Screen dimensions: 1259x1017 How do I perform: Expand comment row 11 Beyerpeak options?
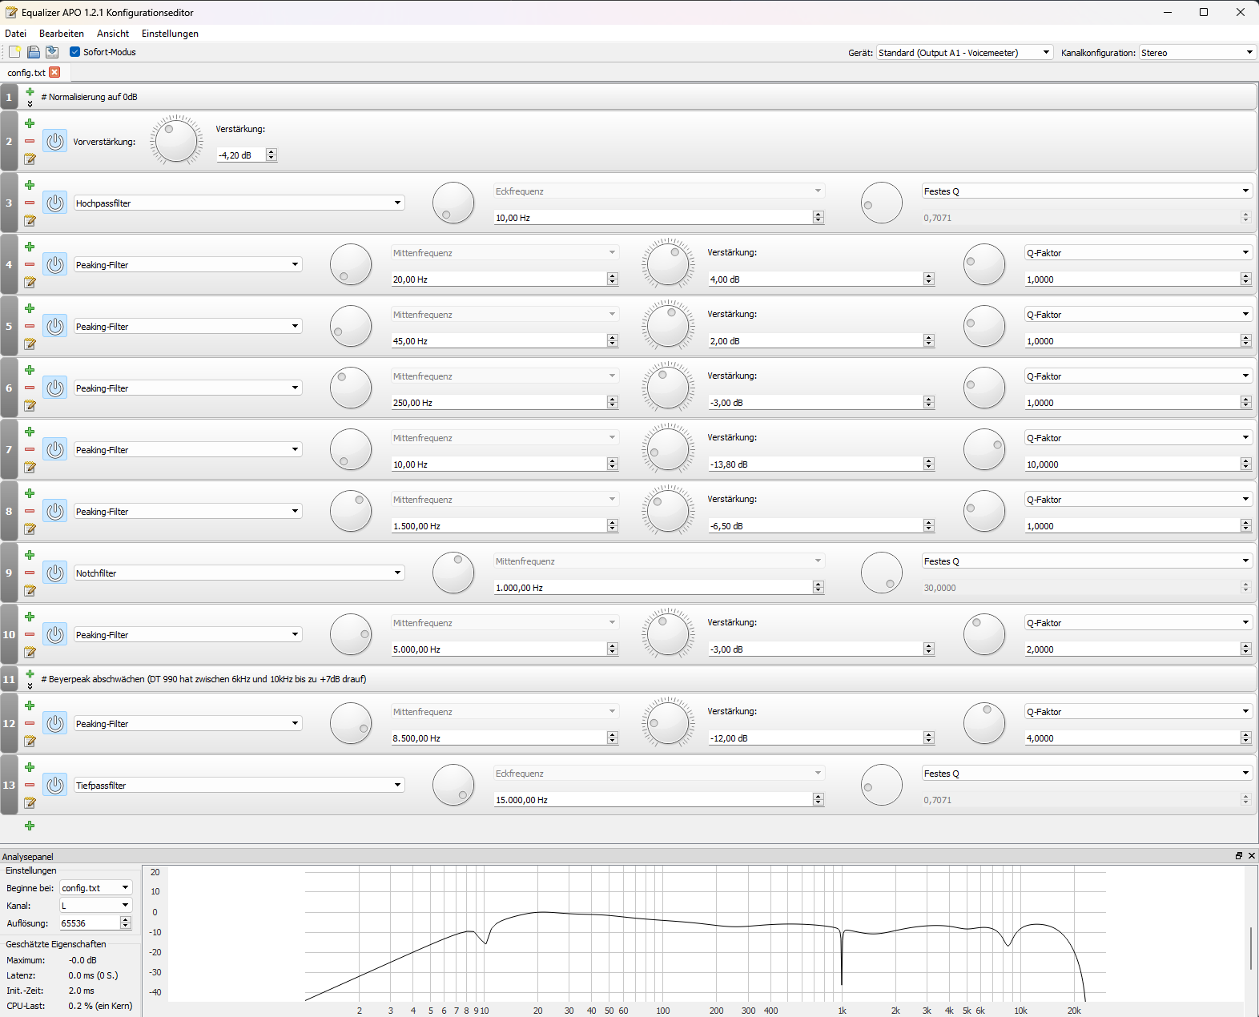click(30, 685)
